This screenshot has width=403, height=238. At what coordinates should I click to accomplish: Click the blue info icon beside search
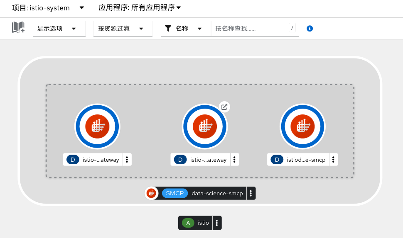(310, 29)
